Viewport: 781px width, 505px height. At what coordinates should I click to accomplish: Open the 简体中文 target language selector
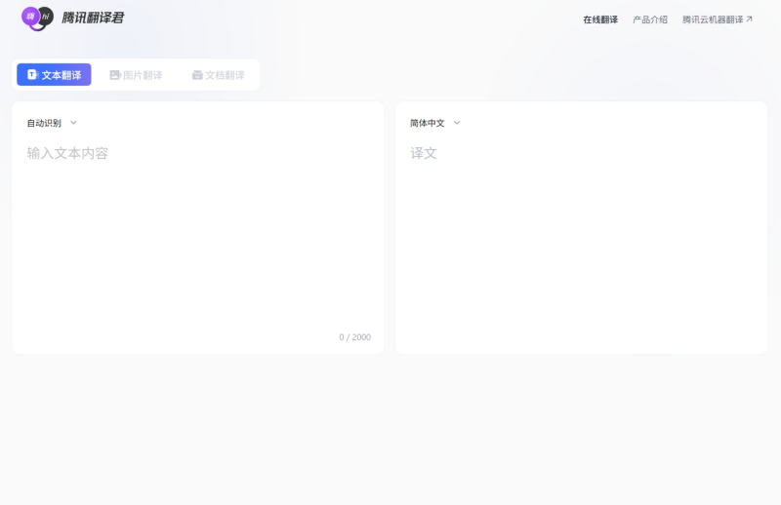click(428, 123)
